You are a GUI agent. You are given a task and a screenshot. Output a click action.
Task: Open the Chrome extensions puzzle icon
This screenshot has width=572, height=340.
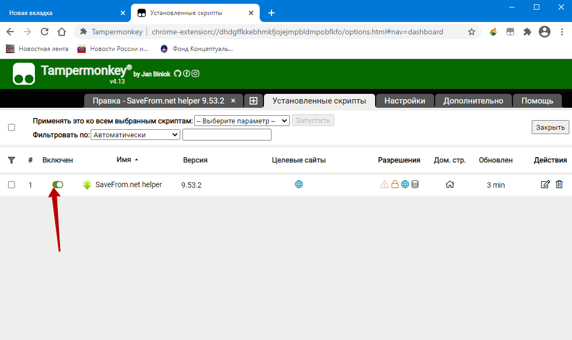[527, 32]
